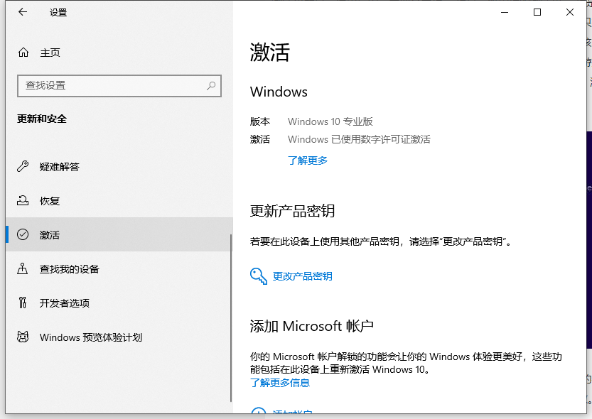The height and width of the screenshot is (419, 592).
Task: Open the 了解更多信息 link
Action: [x=280, y=383]
